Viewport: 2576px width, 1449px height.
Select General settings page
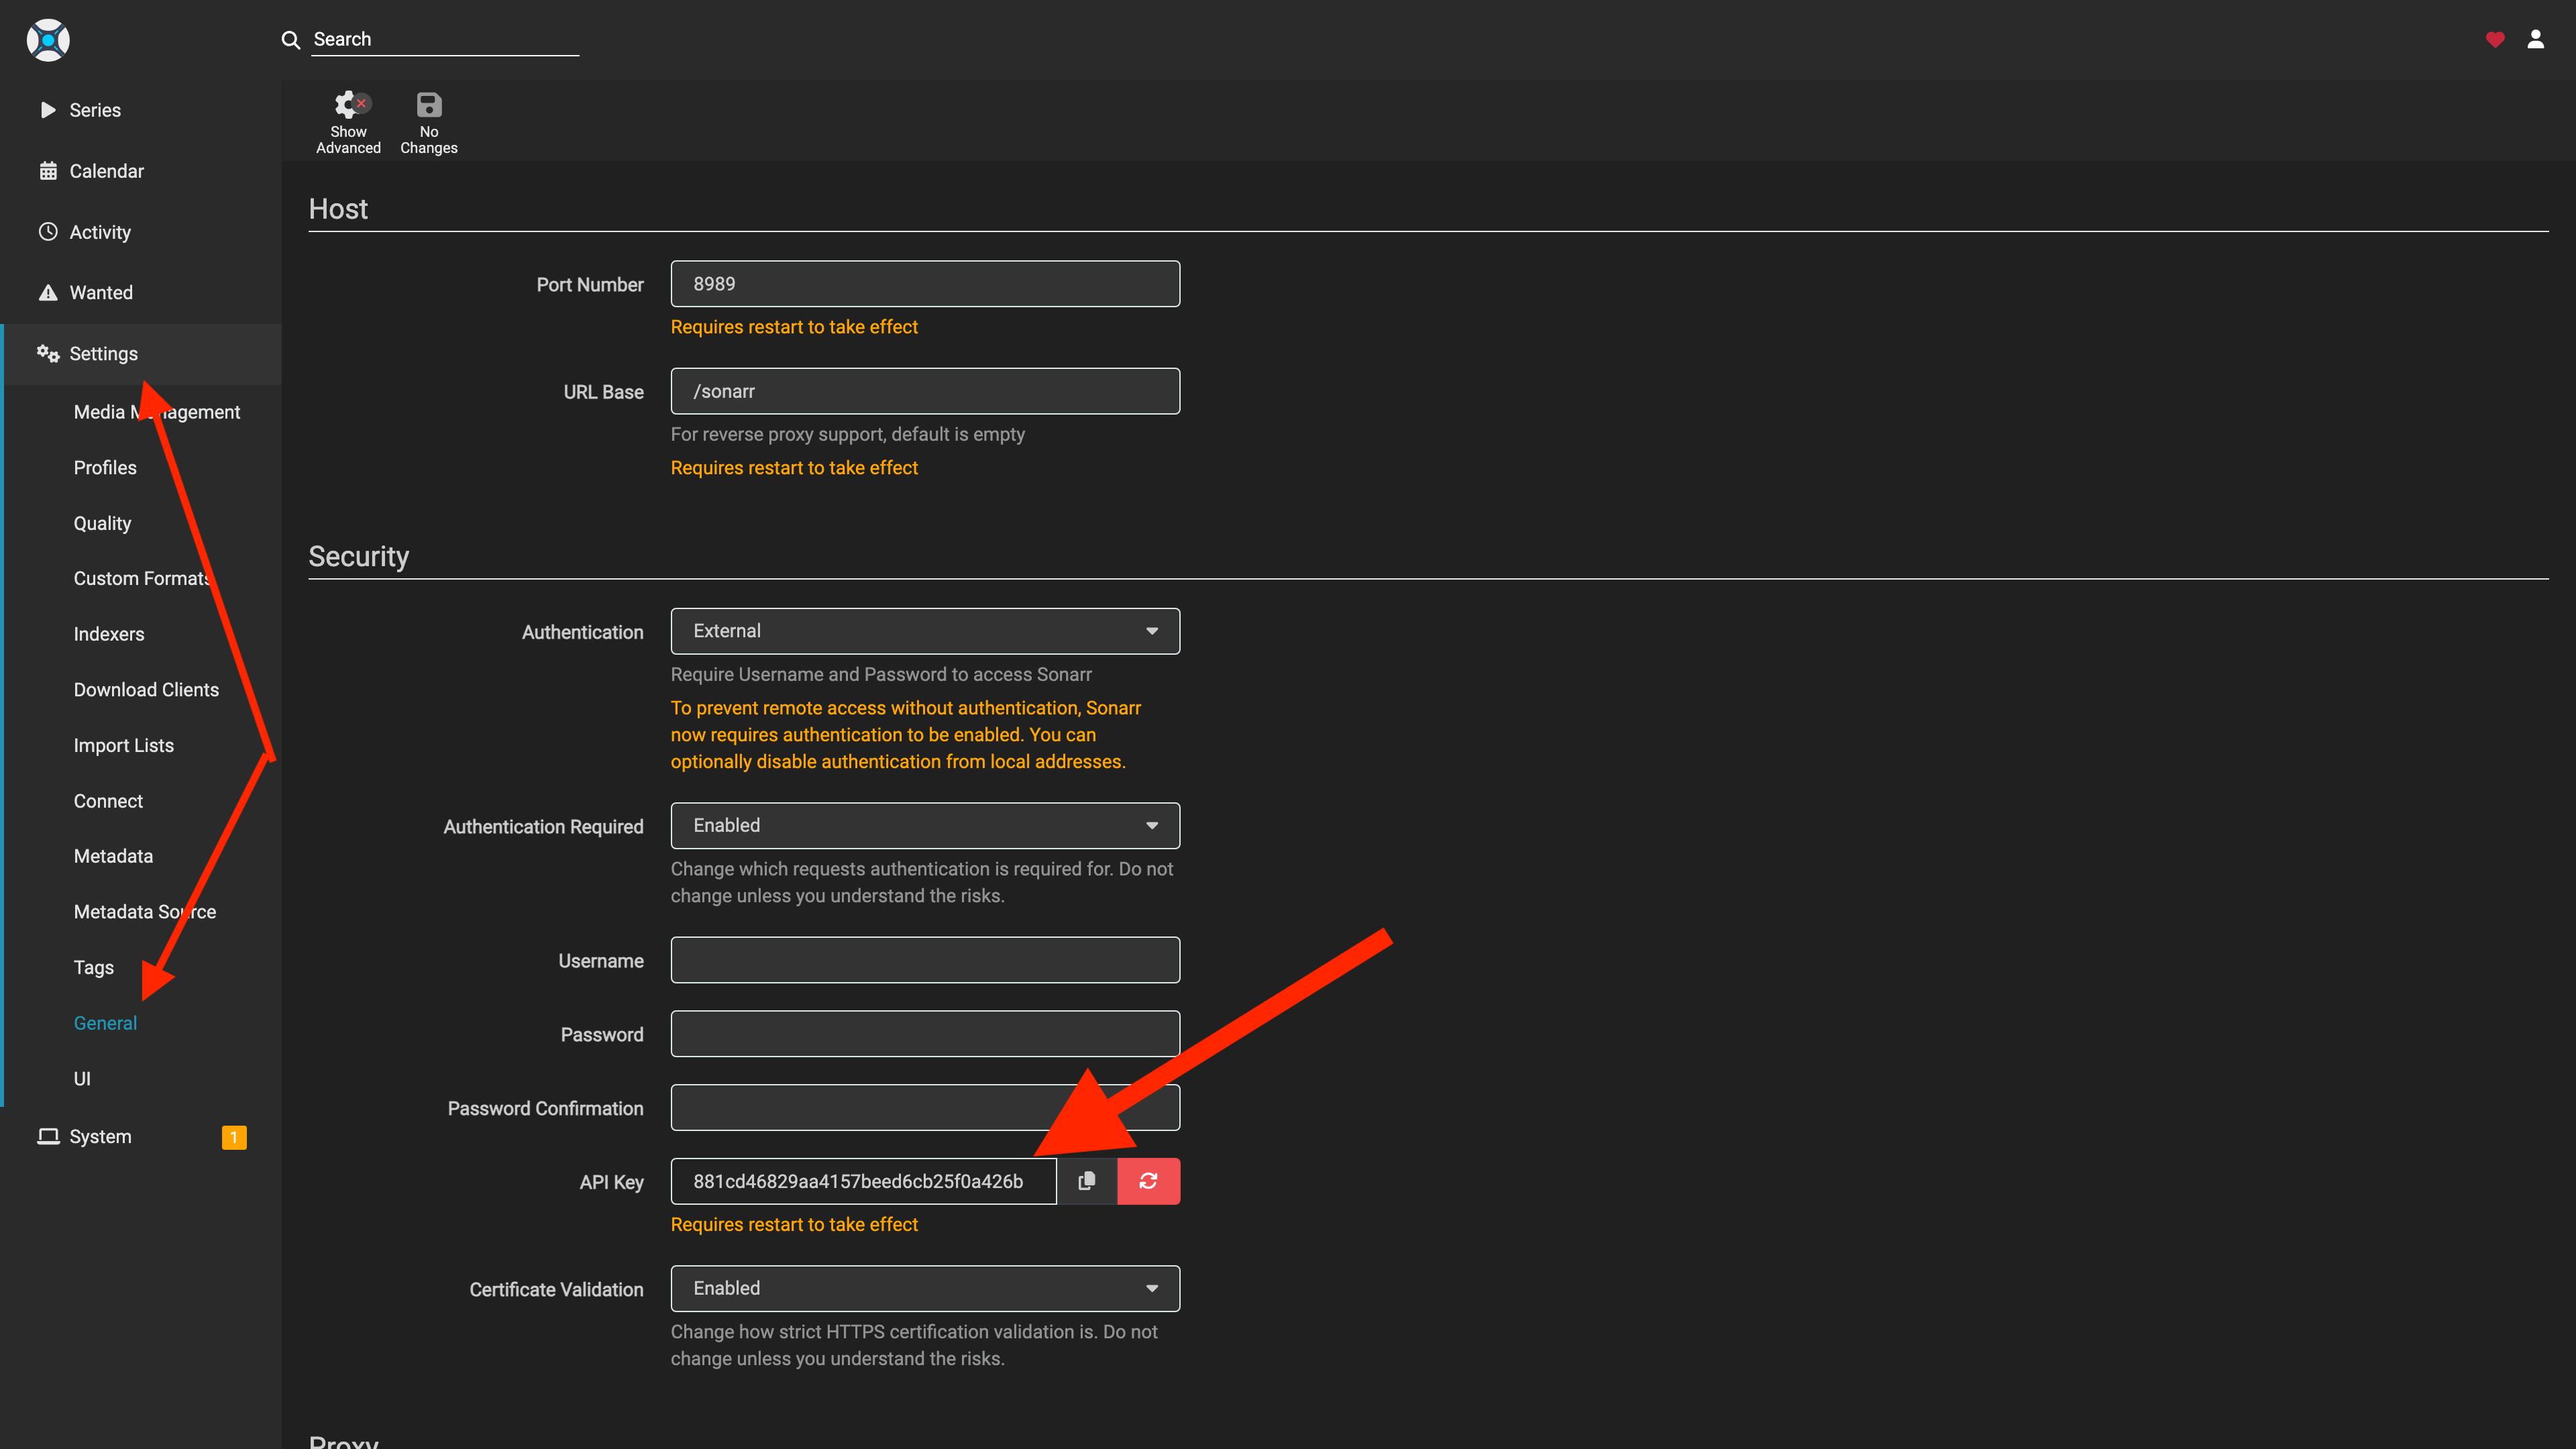pos(105,1023)
